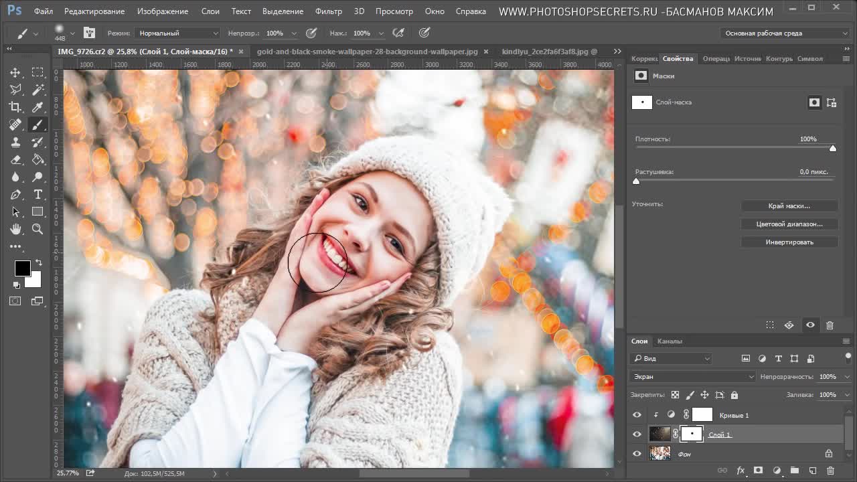
Task: Click the Clone Stamp tool
Action: tap(15, 142)
